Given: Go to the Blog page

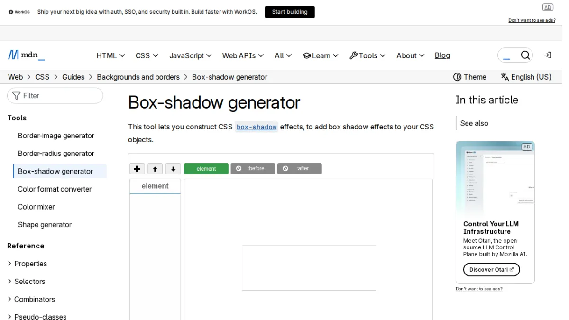Looking at the screenshot, I should (442, 55).
